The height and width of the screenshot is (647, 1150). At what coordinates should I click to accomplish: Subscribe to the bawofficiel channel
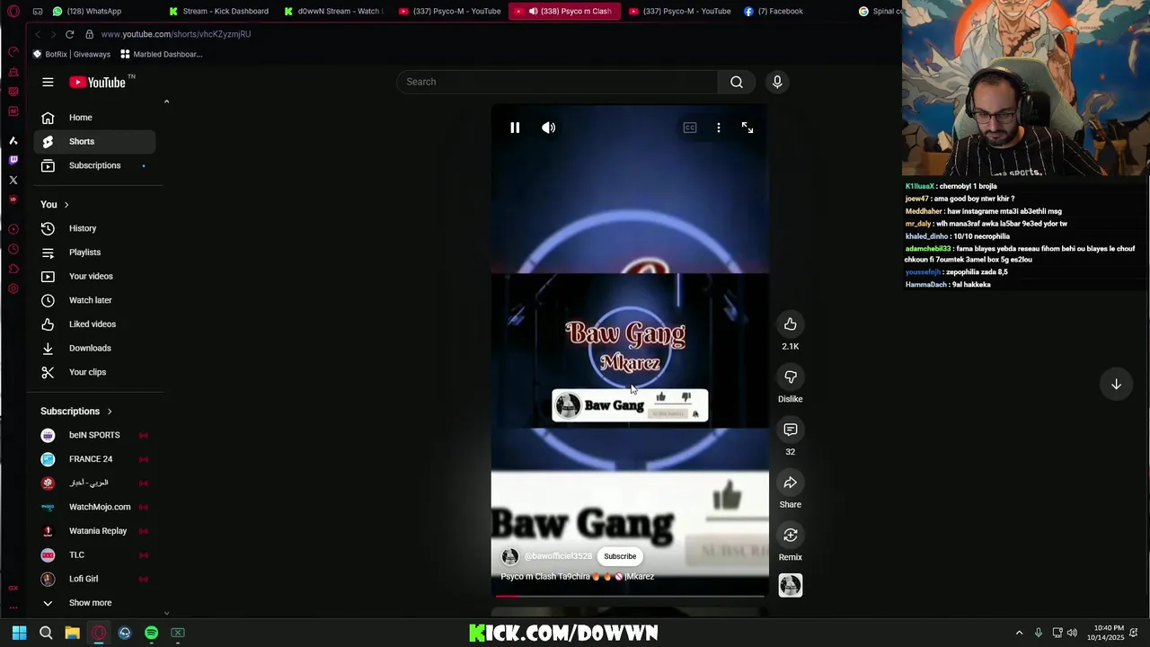tap(620, 556)
